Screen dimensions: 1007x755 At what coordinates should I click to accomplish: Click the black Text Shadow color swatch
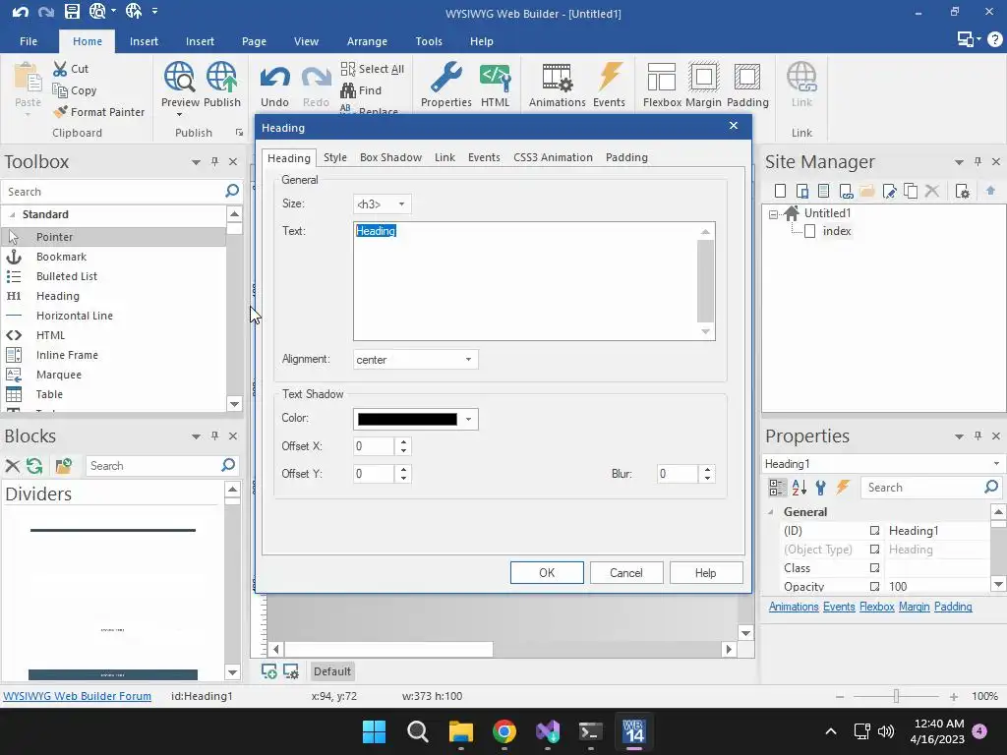click(407, 419)
